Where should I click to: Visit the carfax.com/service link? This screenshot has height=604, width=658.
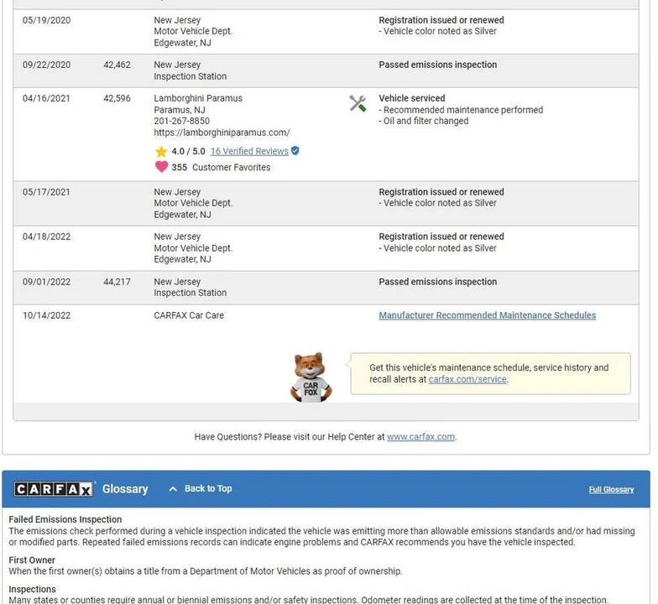(467, 379)
